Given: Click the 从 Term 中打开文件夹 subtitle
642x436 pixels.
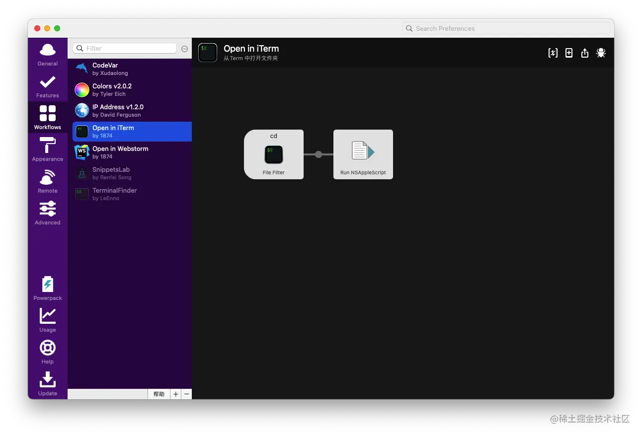Looking at the screenshot, I should coord(250,59).
